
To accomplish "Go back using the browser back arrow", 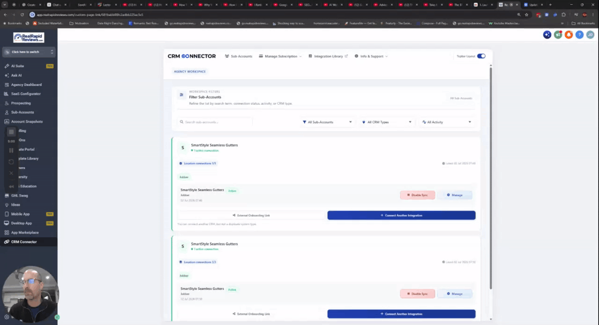I will coord(5,15).
